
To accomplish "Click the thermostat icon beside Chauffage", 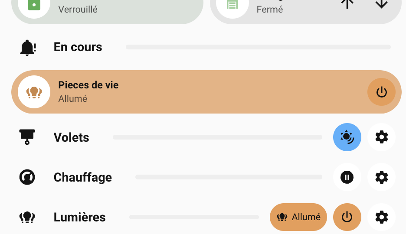I will coord(27,177).
